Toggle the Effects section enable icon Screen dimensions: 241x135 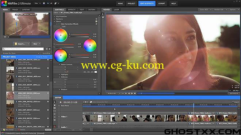click(96, 21)
